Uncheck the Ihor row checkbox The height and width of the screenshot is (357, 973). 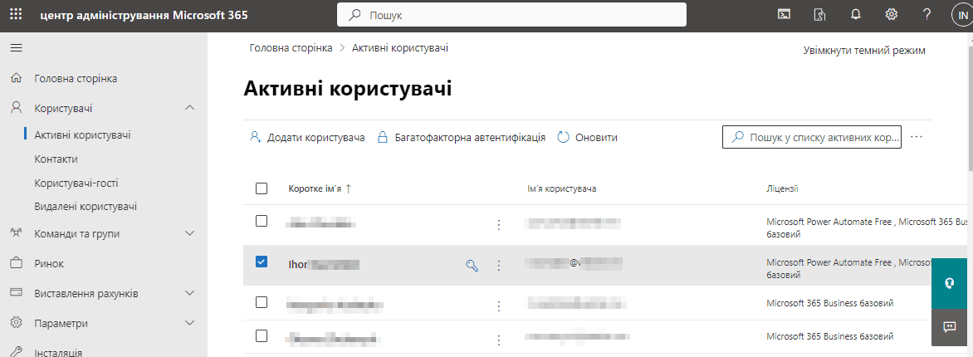point(262,262)
